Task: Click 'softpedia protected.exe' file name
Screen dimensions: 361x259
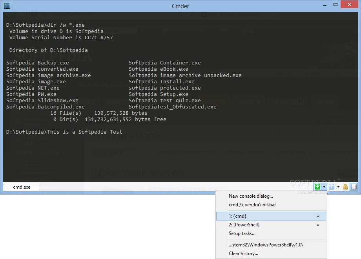Action: [165, 88]
